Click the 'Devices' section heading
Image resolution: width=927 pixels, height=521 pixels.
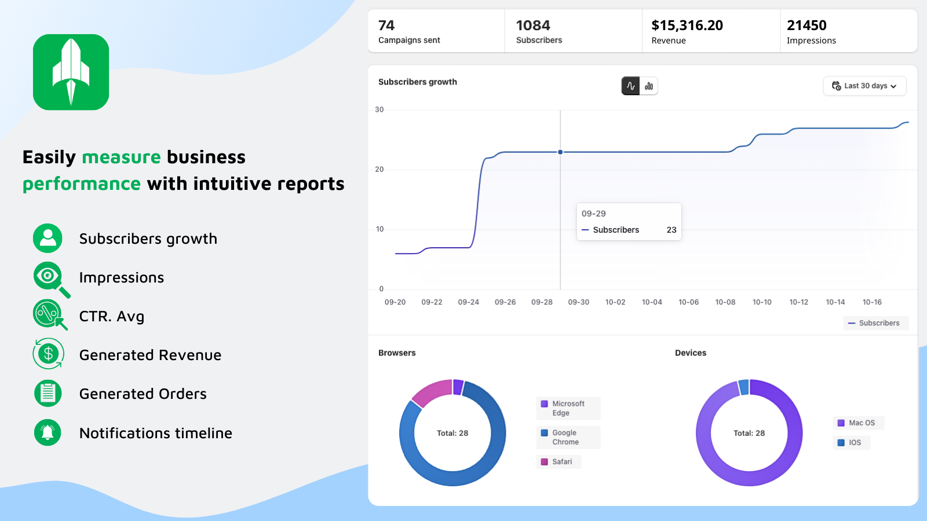click(691, 353)
